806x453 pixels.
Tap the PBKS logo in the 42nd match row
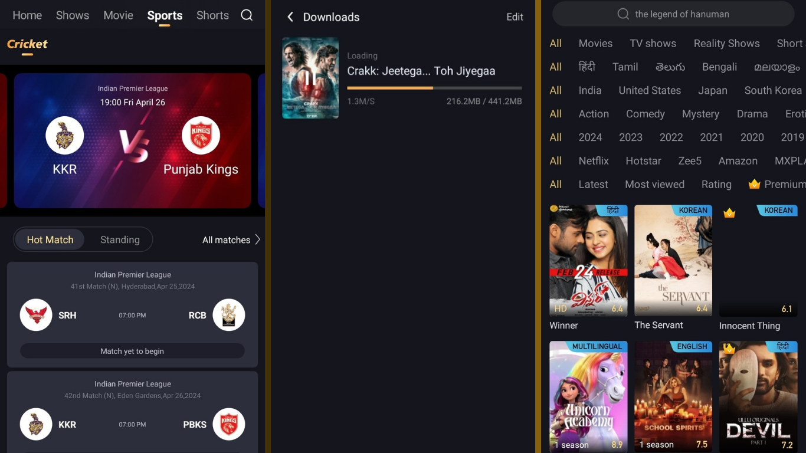tap(228, 424)
